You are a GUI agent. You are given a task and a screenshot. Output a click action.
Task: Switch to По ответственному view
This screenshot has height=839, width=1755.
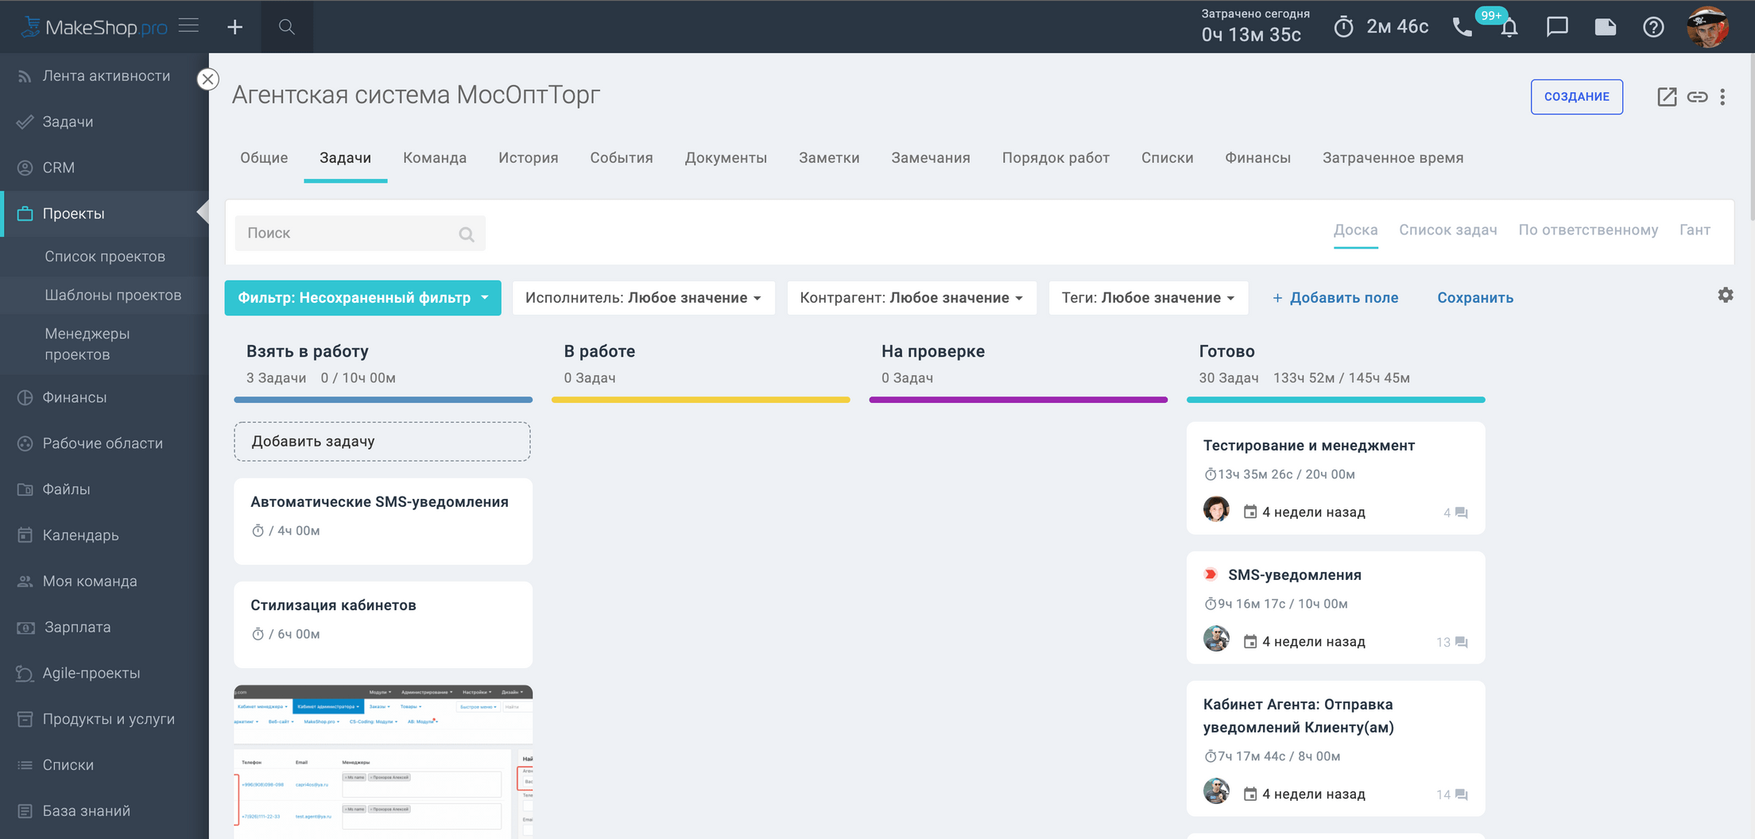click(x=1588, y=230)
